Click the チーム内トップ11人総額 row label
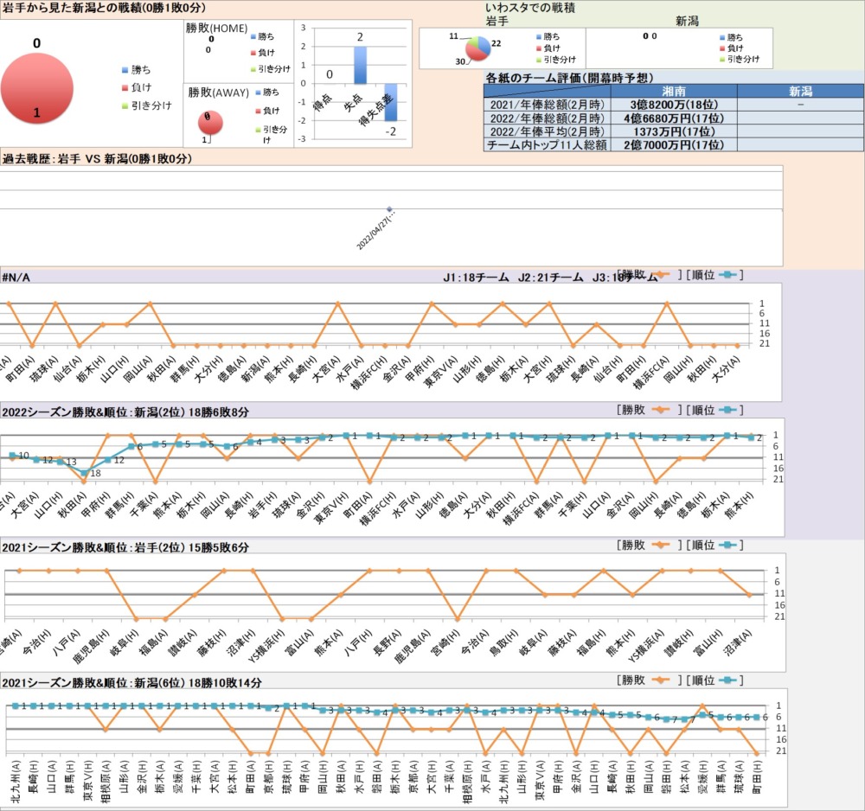 pos(548,144)
